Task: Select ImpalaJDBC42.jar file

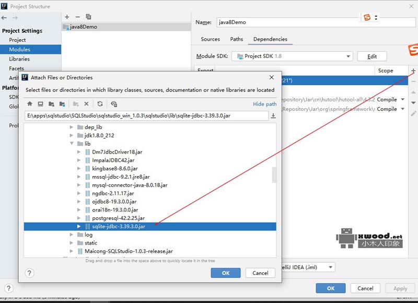Action: 113,160
